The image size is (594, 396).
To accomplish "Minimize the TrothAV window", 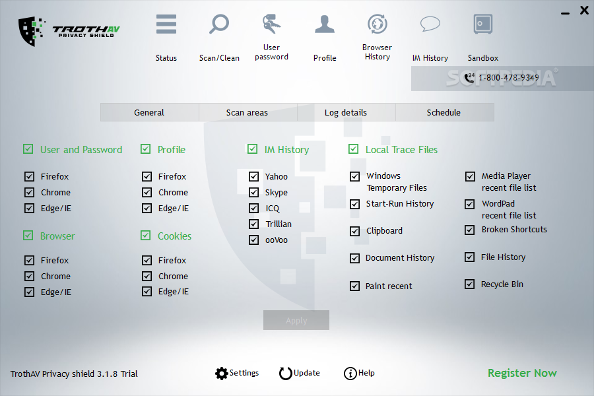I will (x=565, y=13).
